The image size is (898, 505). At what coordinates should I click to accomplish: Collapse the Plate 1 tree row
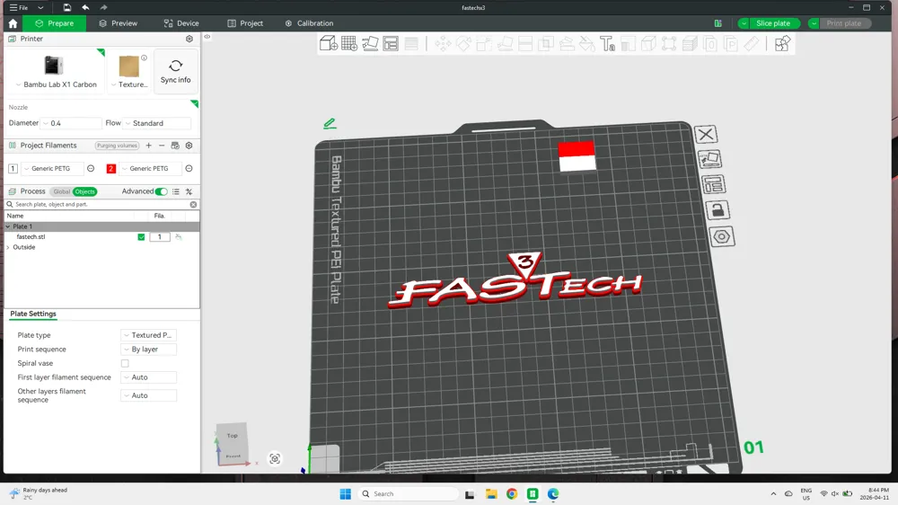(8, 226)
